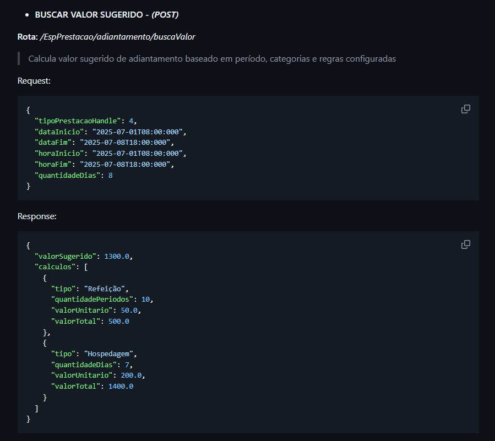Click the value 1300.0

pyautogui.click(x=117, y=257)
